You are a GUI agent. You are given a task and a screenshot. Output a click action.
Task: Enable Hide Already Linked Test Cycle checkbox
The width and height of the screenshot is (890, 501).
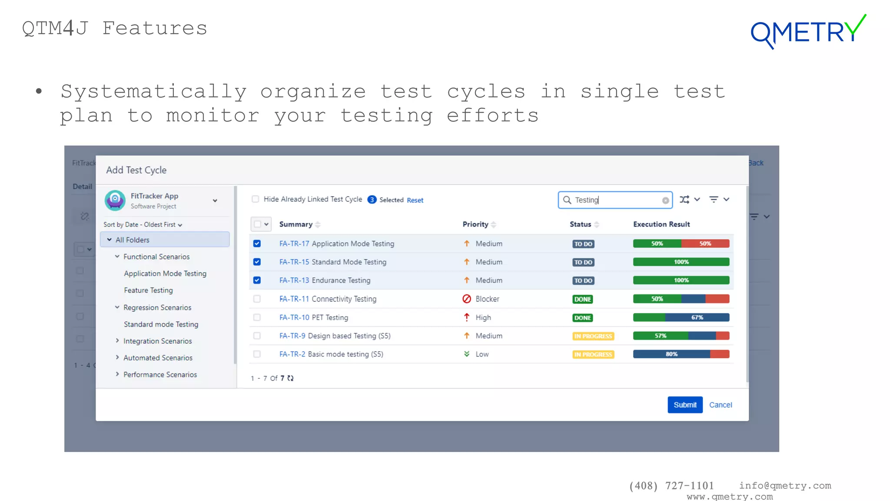256,199
